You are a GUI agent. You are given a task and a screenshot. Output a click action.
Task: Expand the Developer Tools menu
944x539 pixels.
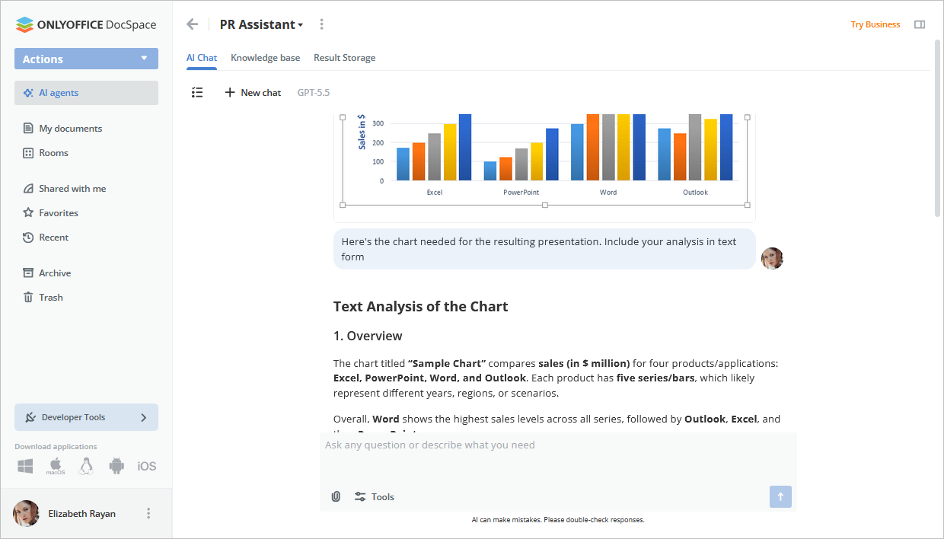pos(86,417)
